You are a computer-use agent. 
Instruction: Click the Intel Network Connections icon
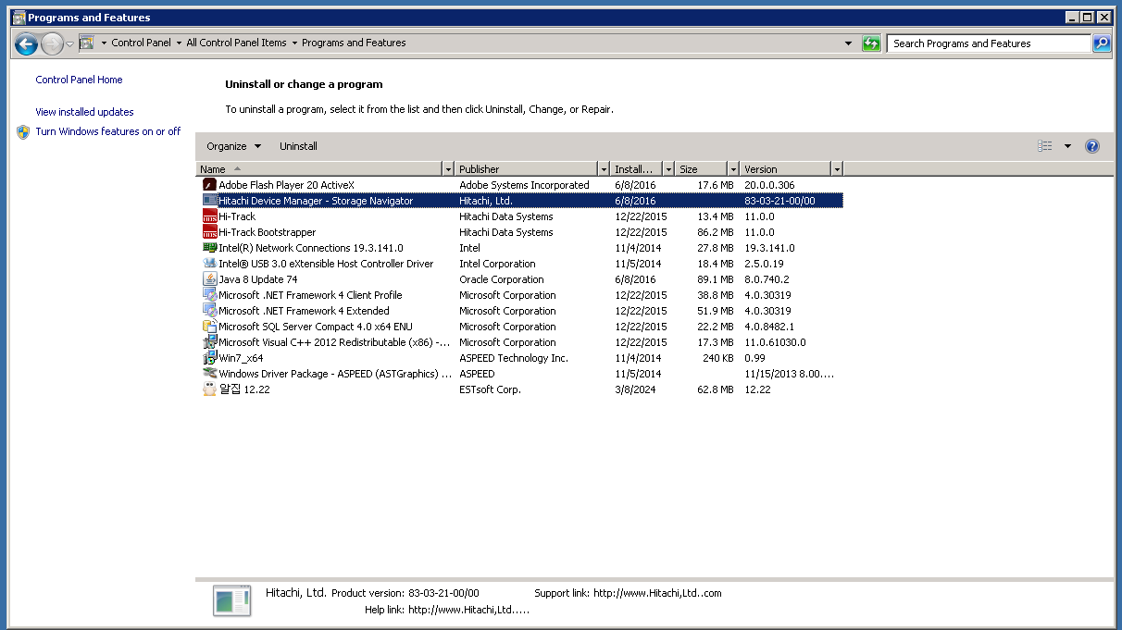point(209,248)
